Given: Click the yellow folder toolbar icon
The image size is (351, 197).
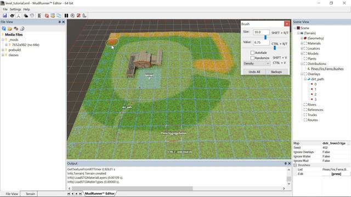Looking at the screenshot, I should point(53,16).
